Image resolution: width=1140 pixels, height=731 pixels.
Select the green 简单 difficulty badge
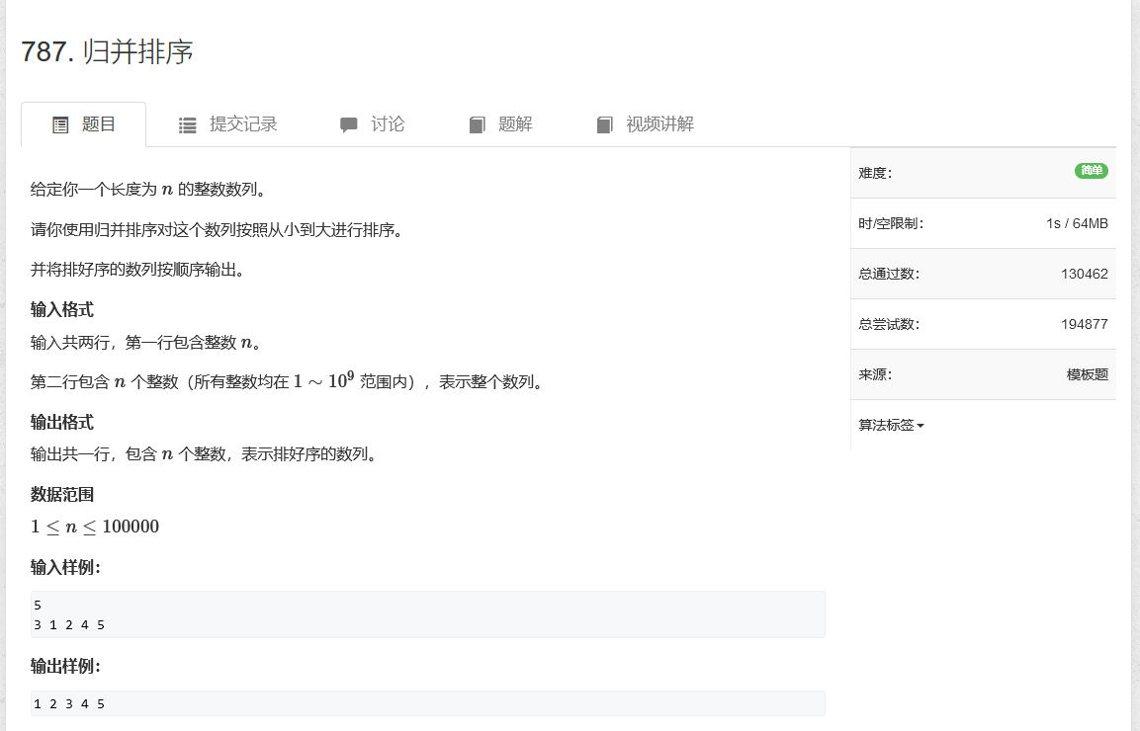point(1091,170)
